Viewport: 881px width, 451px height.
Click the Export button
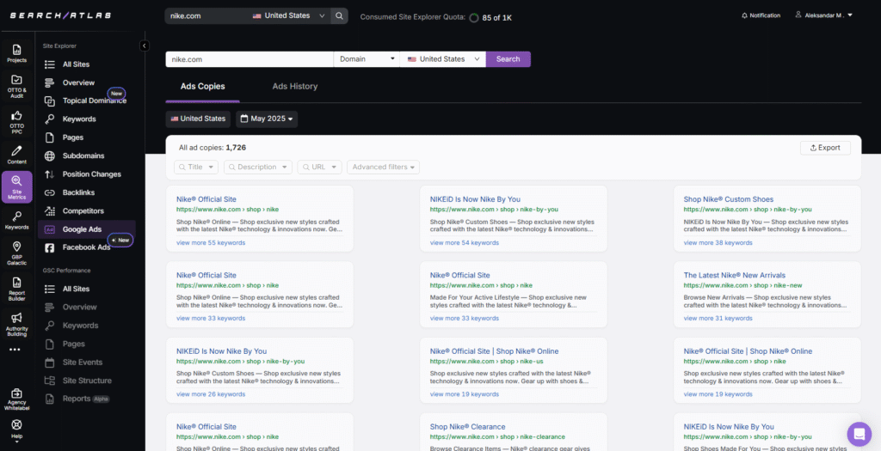click(x=825, y=148)
